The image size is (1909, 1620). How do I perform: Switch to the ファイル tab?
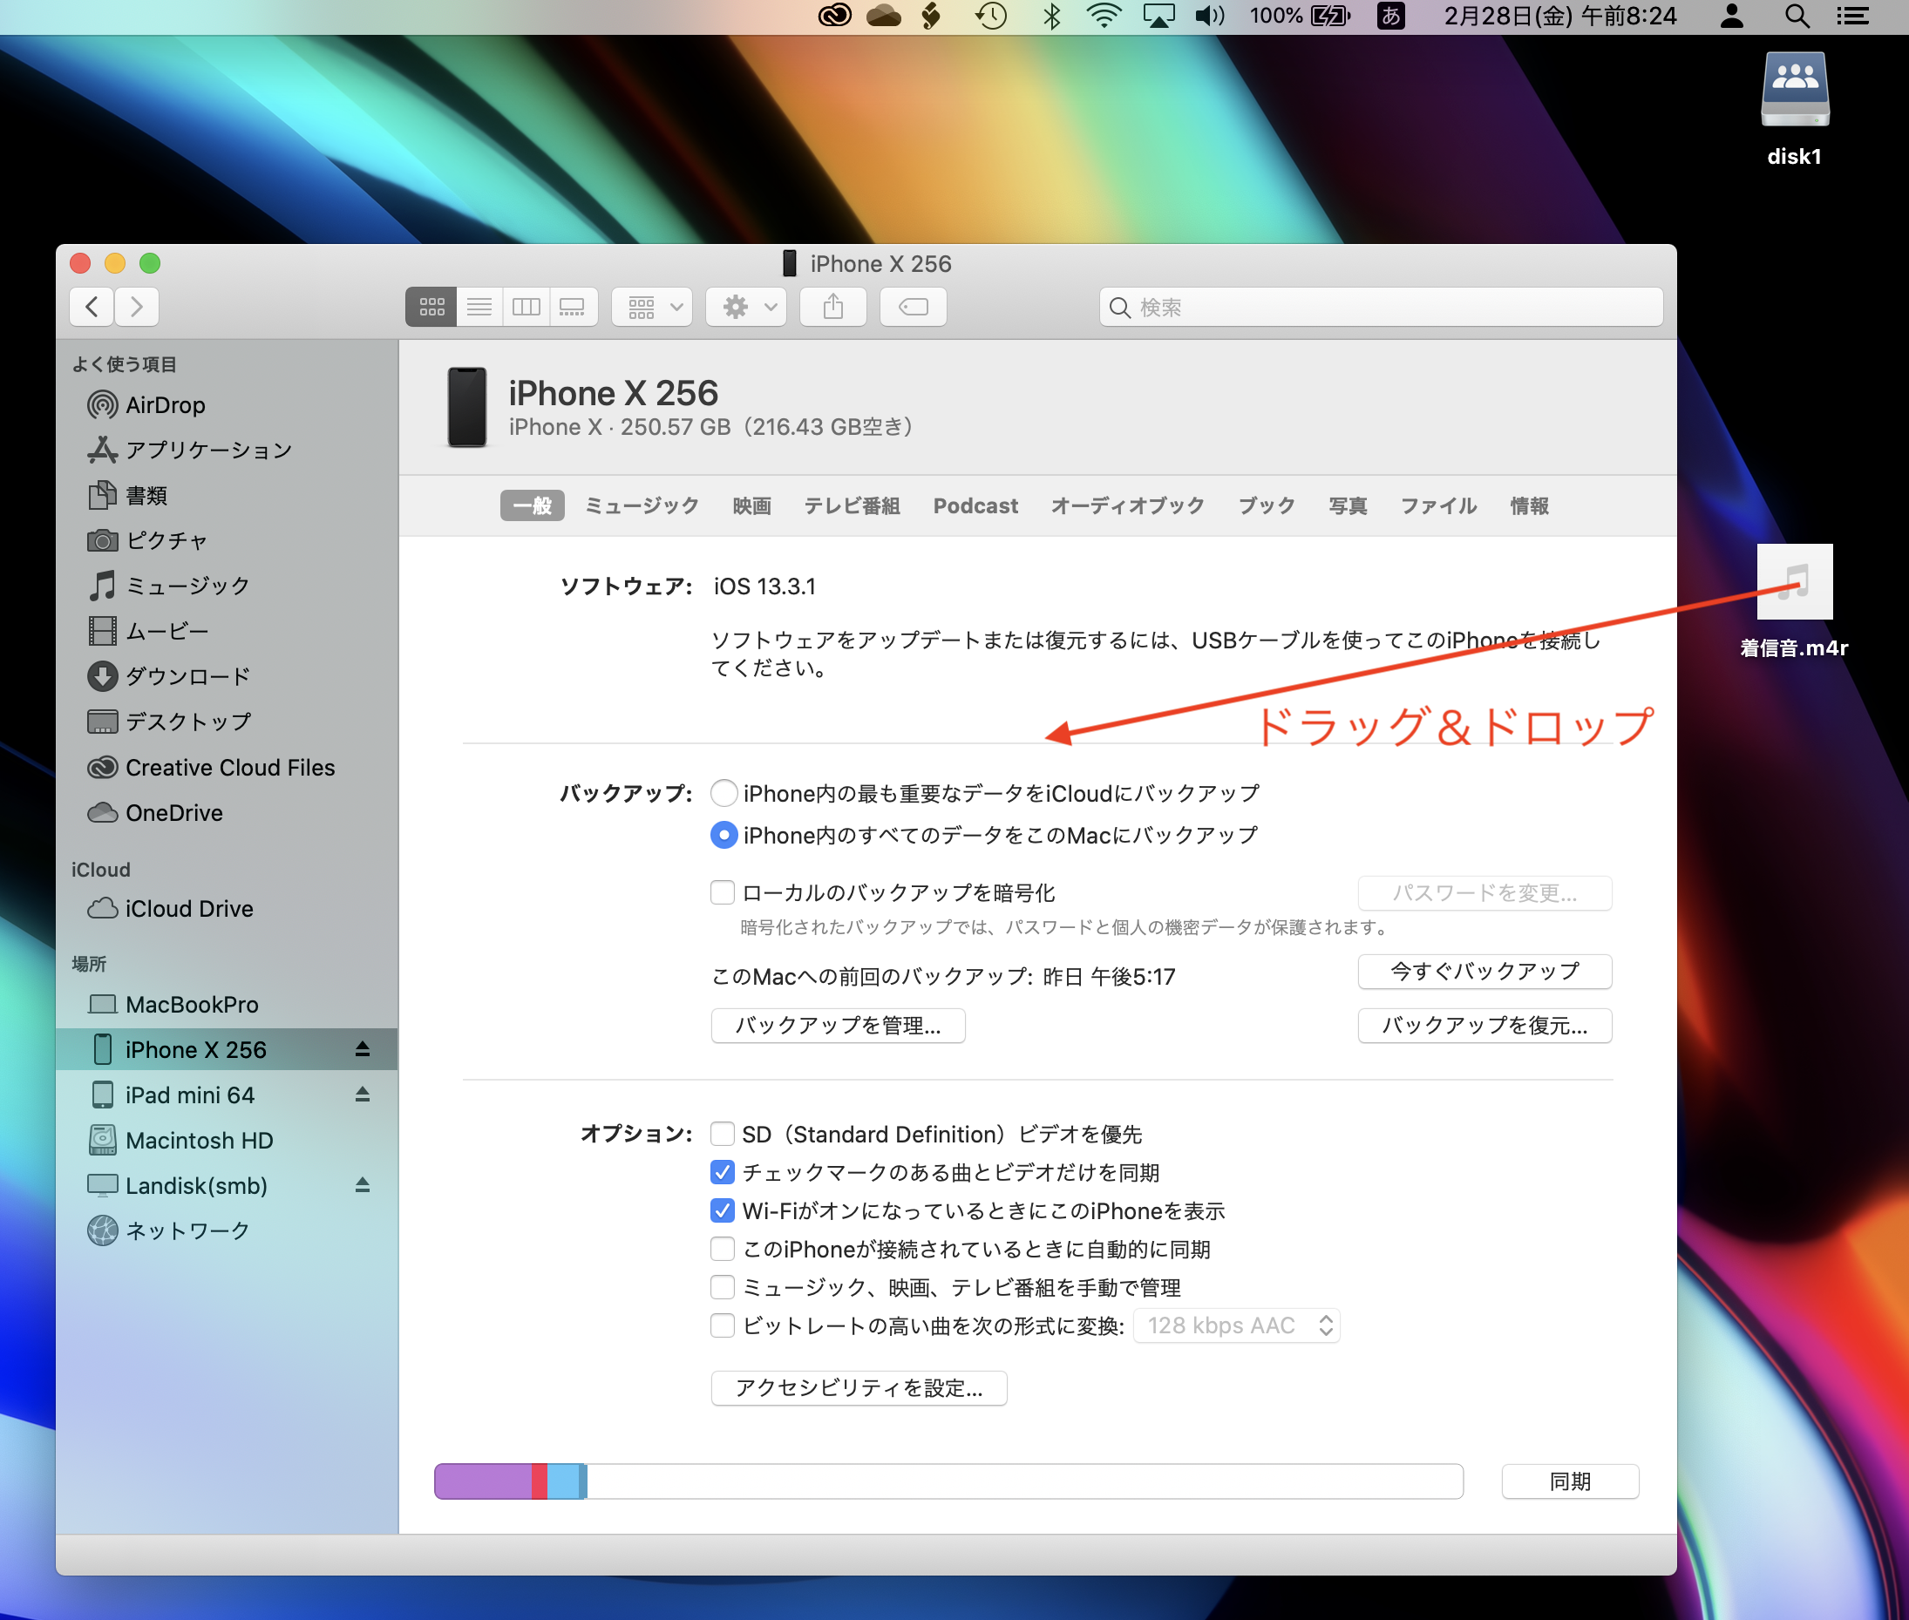click(1438, 505)
